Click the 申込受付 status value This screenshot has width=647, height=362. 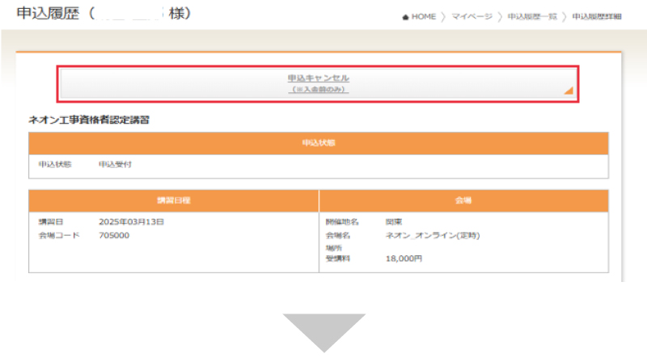click(x=115, y=164)
